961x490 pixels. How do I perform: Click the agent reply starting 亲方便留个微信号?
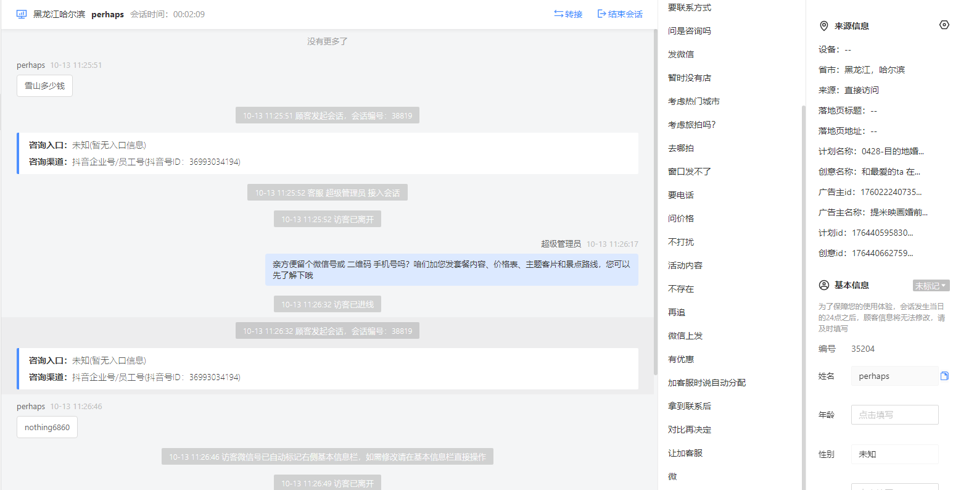[x=452, y=270]
